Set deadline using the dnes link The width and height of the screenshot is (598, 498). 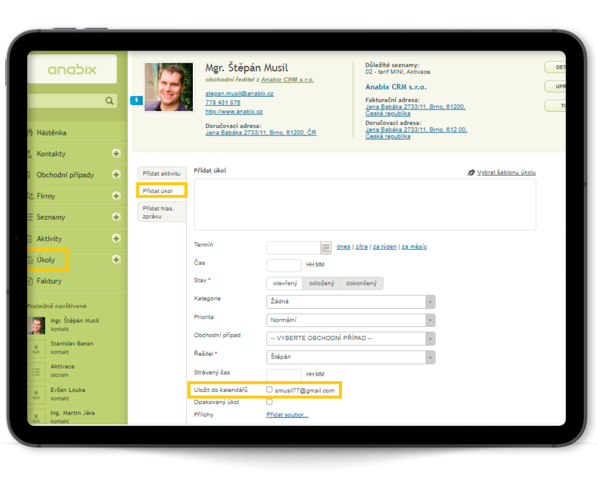[x=344, y=247]
